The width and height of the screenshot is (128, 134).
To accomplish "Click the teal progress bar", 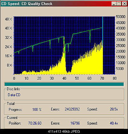I will click(x=64, y=84).
